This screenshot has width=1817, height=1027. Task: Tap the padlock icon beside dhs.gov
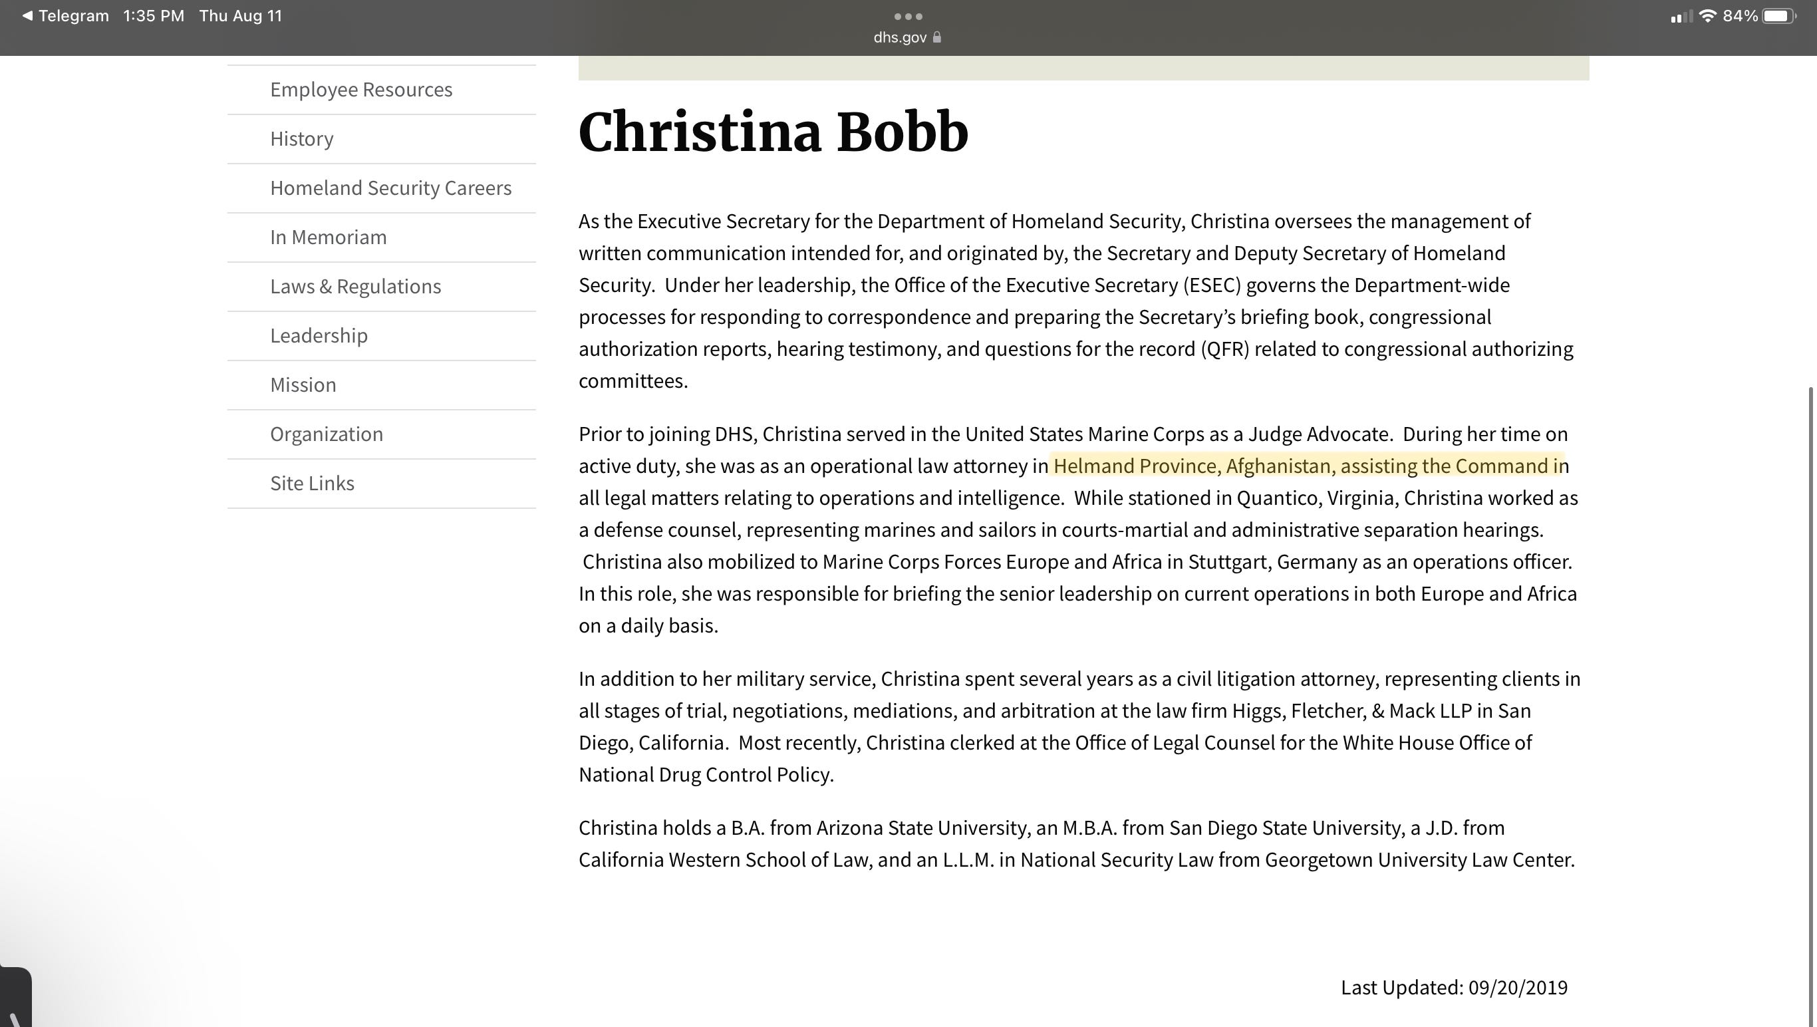pos(936,37)
